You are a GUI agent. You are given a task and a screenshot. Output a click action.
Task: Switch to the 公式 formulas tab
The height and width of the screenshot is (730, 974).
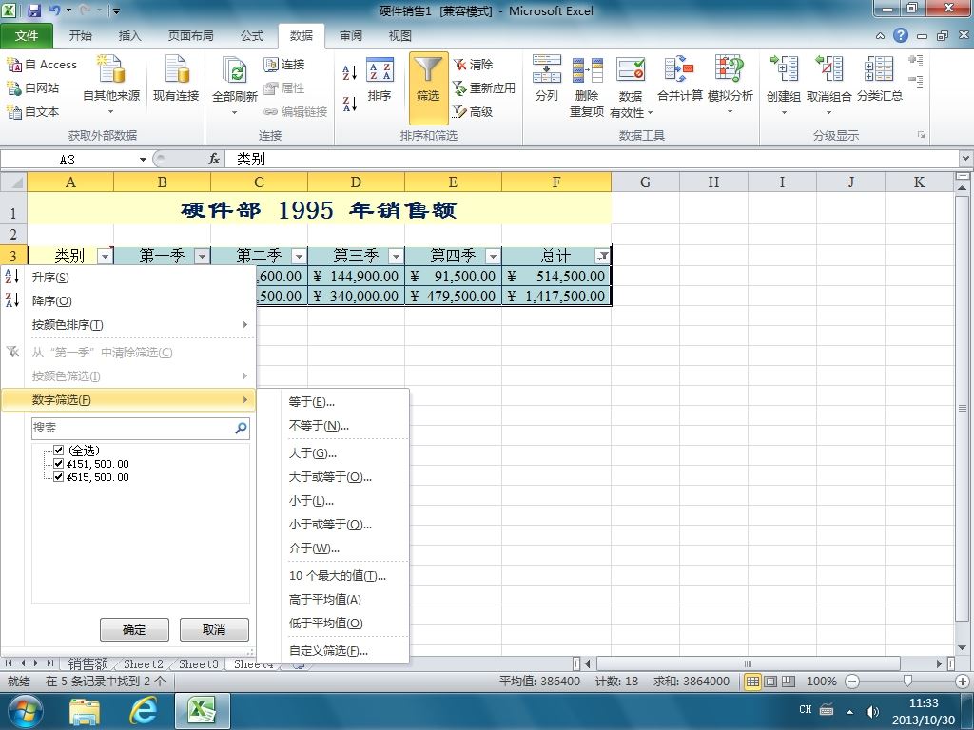click(251, 36)
